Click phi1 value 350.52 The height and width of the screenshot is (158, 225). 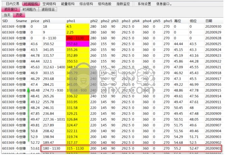(x=48, y=44)
